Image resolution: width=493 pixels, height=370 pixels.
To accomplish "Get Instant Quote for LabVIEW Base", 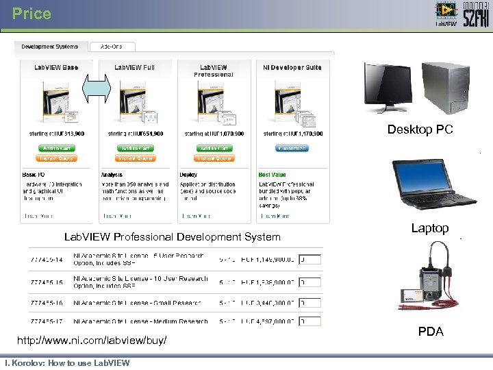I will (x=57, y=158).
